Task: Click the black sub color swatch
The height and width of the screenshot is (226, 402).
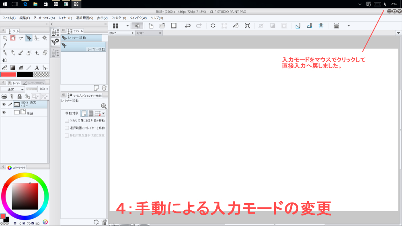Action: (x=25, y=75)
